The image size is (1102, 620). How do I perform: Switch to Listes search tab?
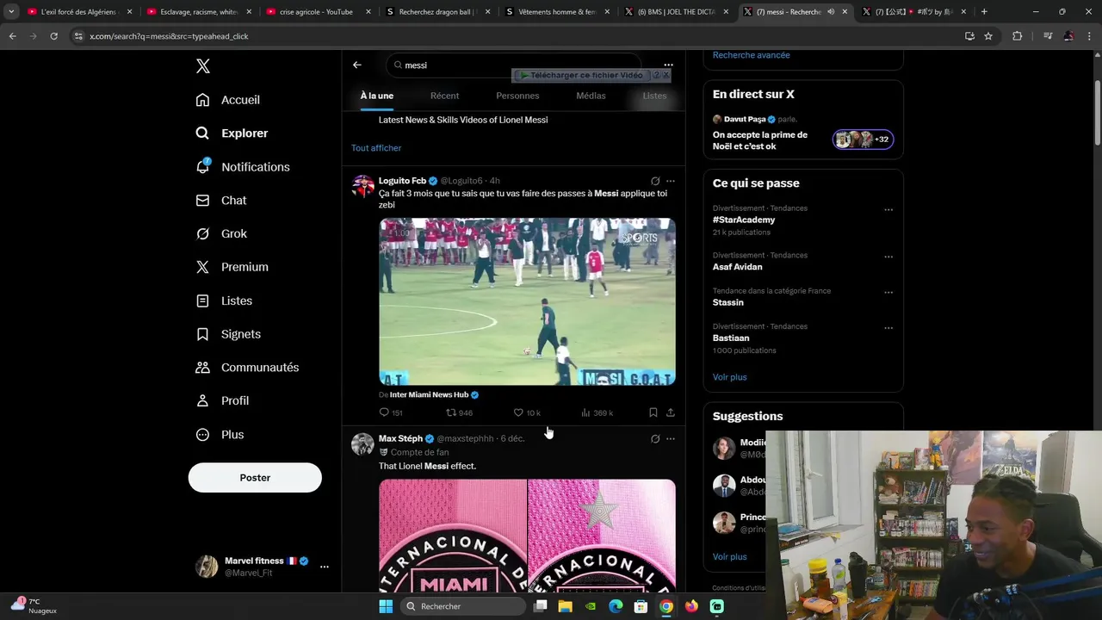coord(654,96)
